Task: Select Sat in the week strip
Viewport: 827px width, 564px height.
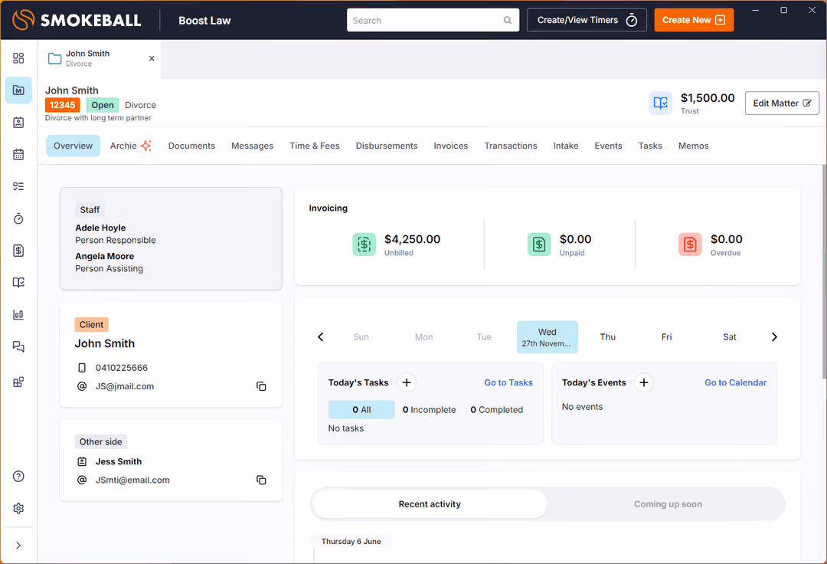Action: tap(730, 337)
